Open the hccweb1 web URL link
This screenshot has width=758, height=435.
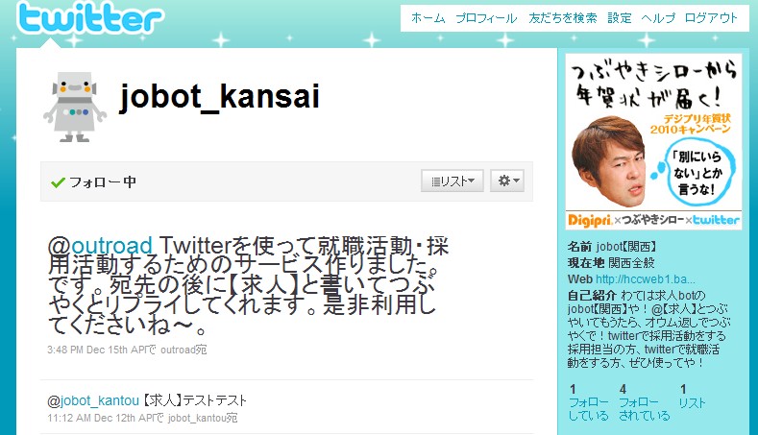[646, 279]
